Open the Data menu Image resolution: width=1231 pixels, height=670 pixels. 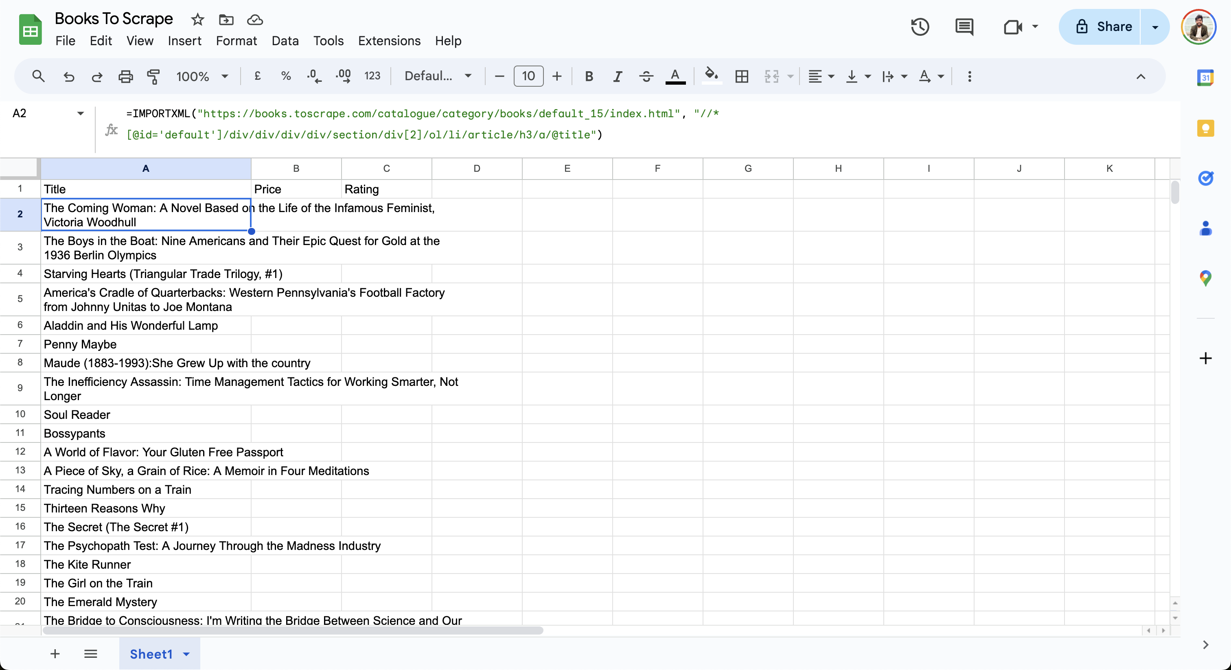click(285, 41)
